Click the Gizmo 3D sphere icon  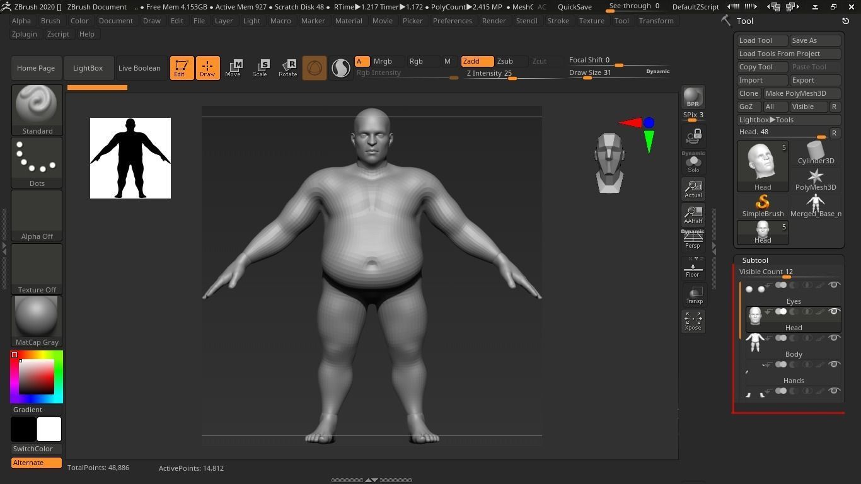point(315,68)
